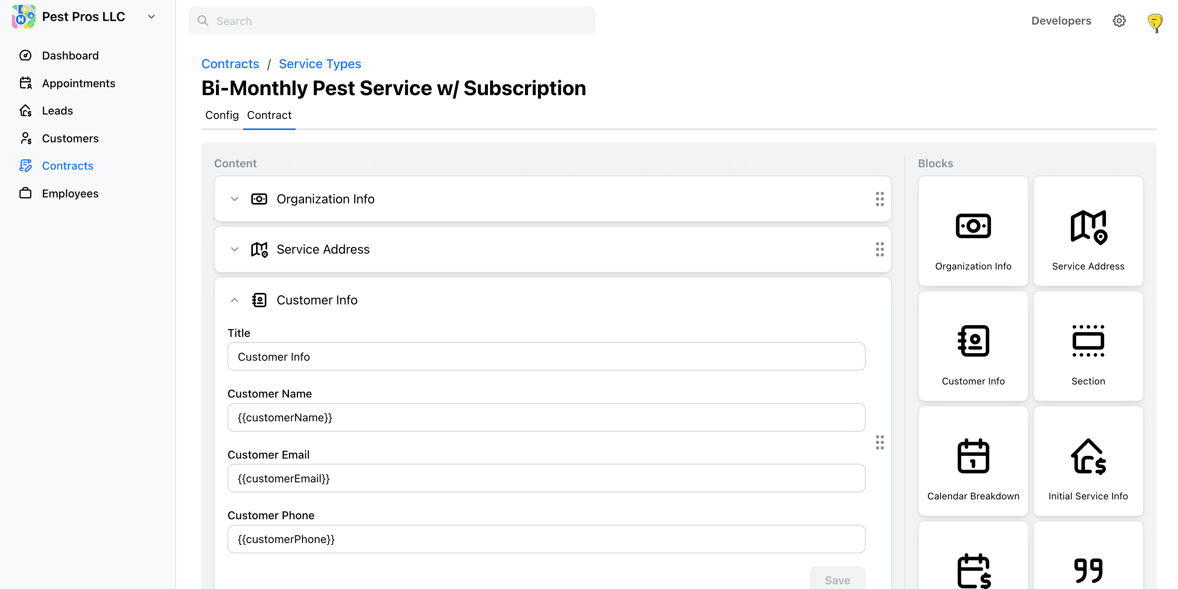Click the Organization Info row icon
The height and width of the screenshot is (589, 1178).
(x=259, y=199)
